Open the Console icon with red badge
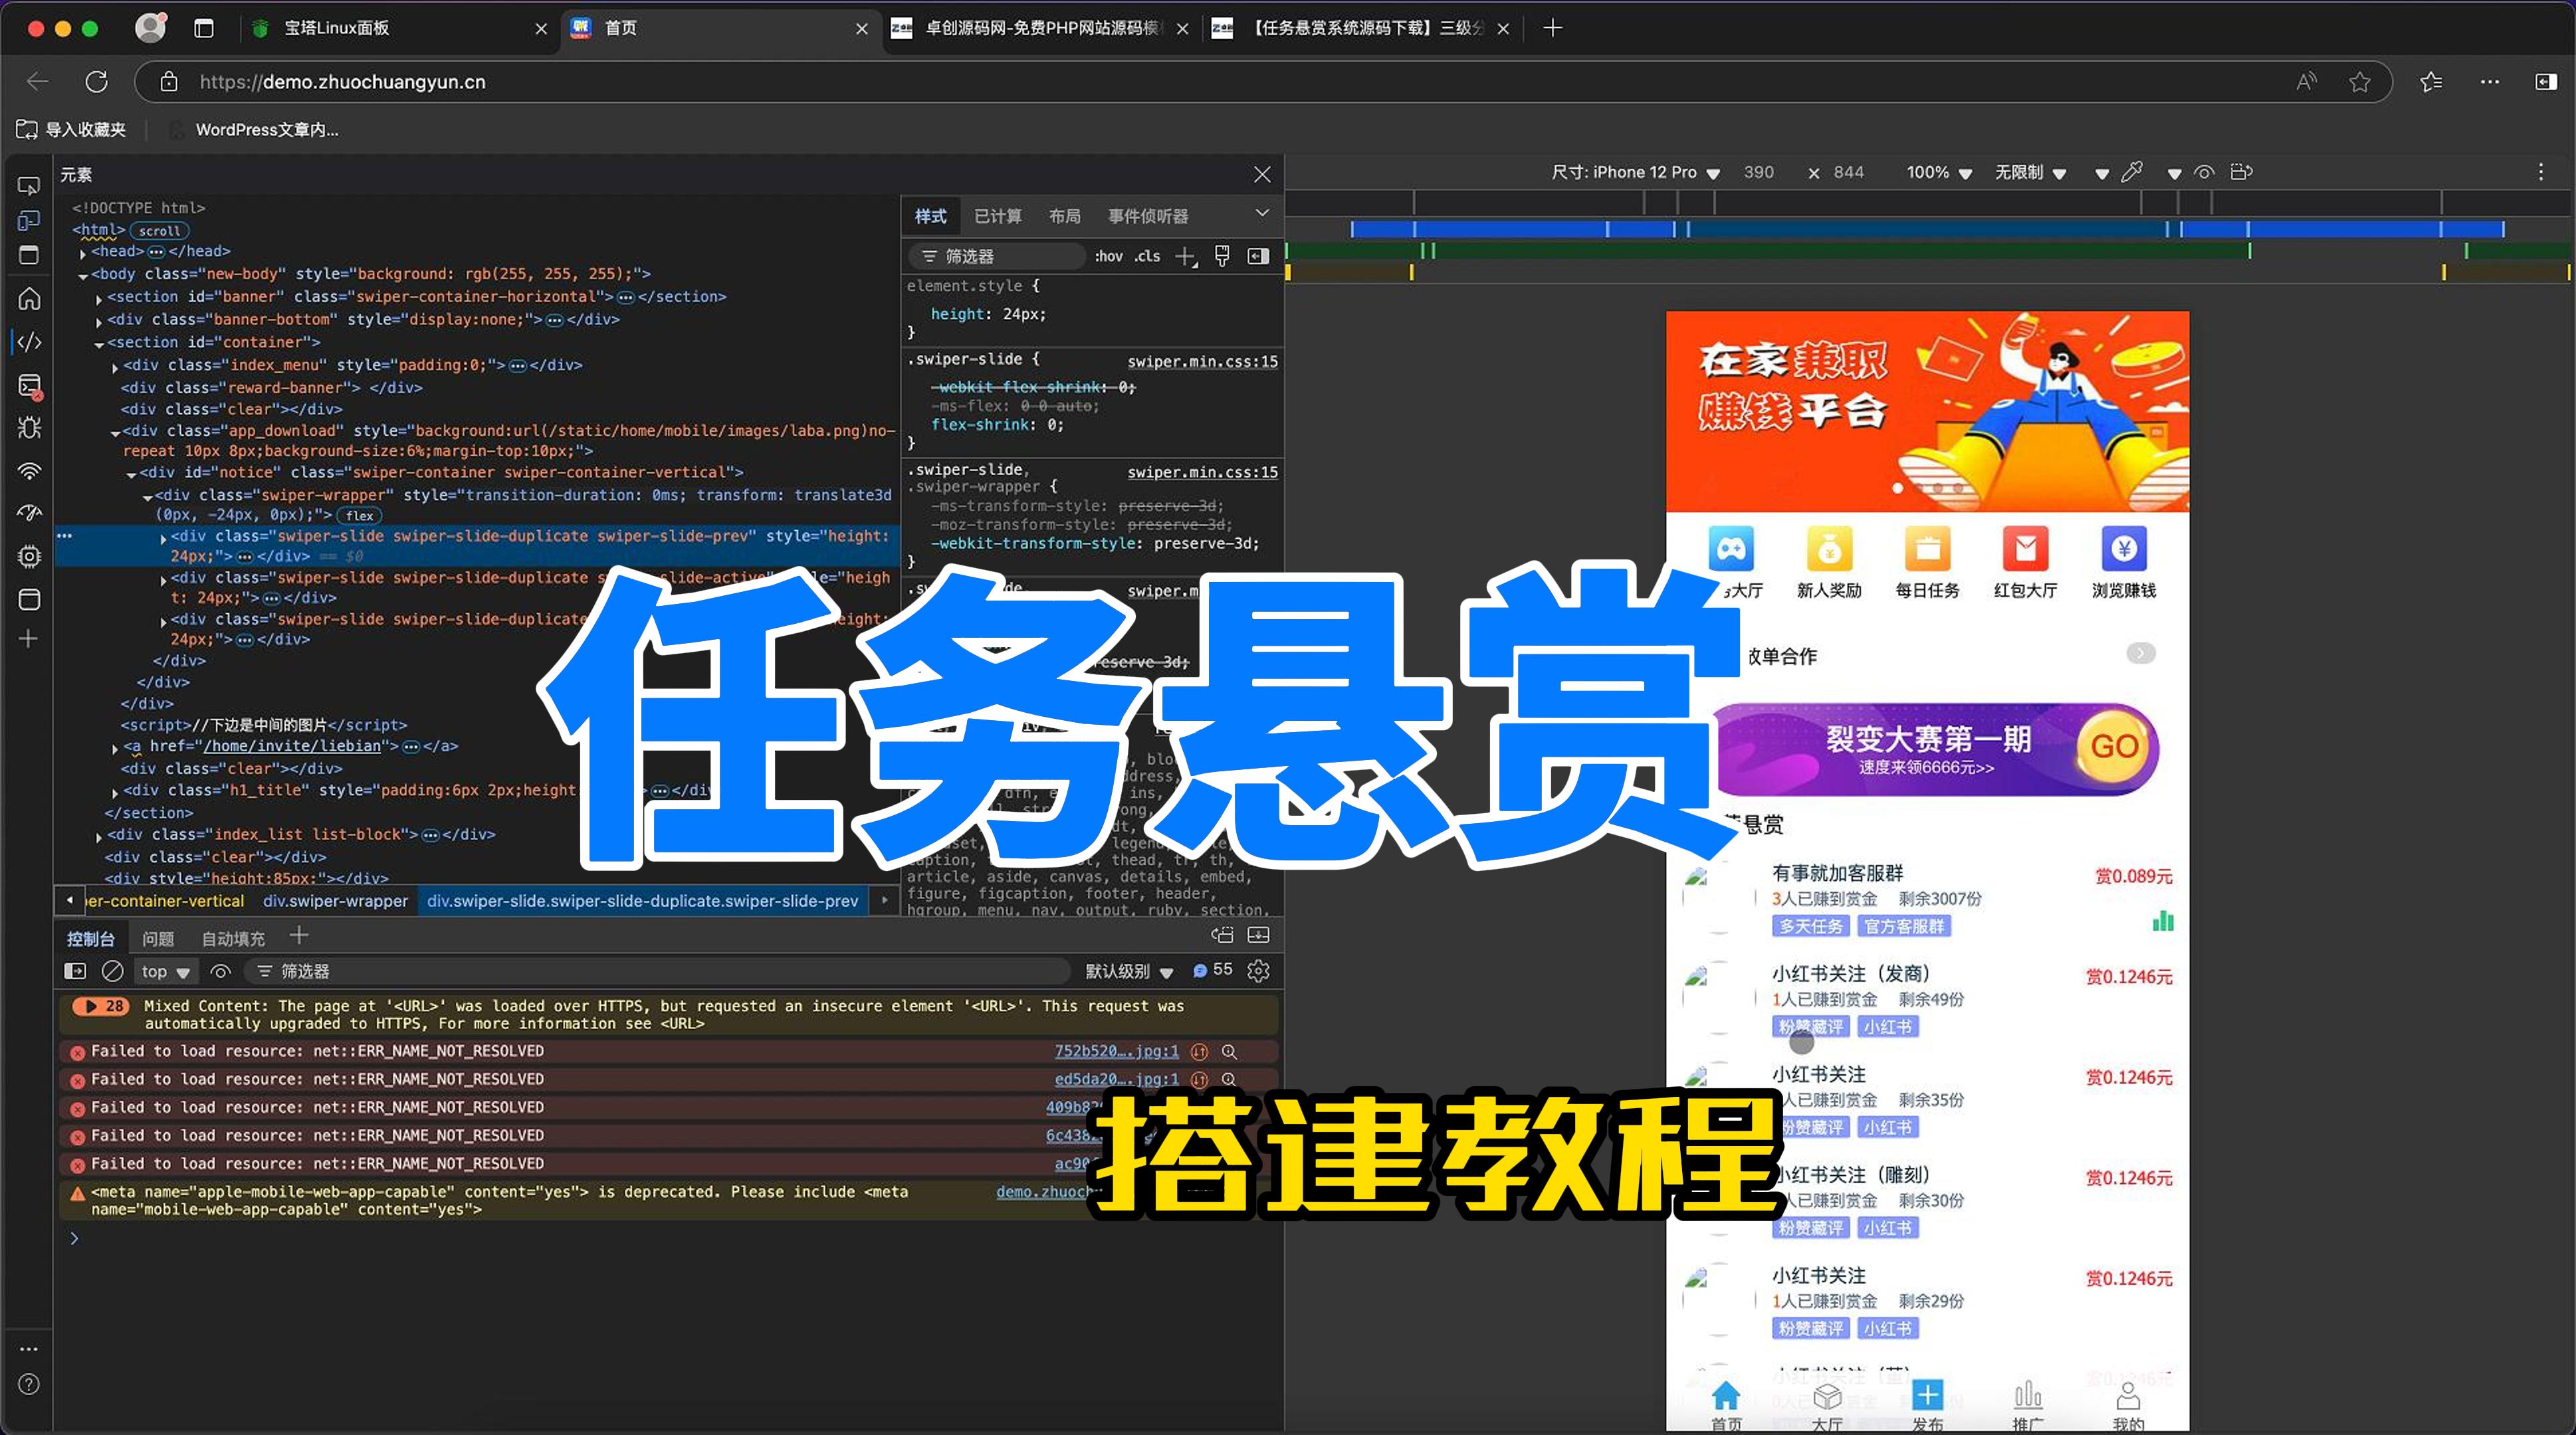Image resolution: width=2576 pixels, height=1435 pixels. tap(29, 386)
